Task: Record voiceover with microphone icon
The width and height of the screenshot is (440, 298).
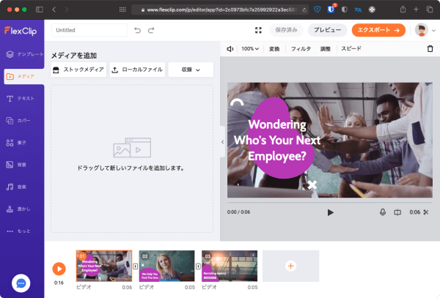Action: click(383, 212)
